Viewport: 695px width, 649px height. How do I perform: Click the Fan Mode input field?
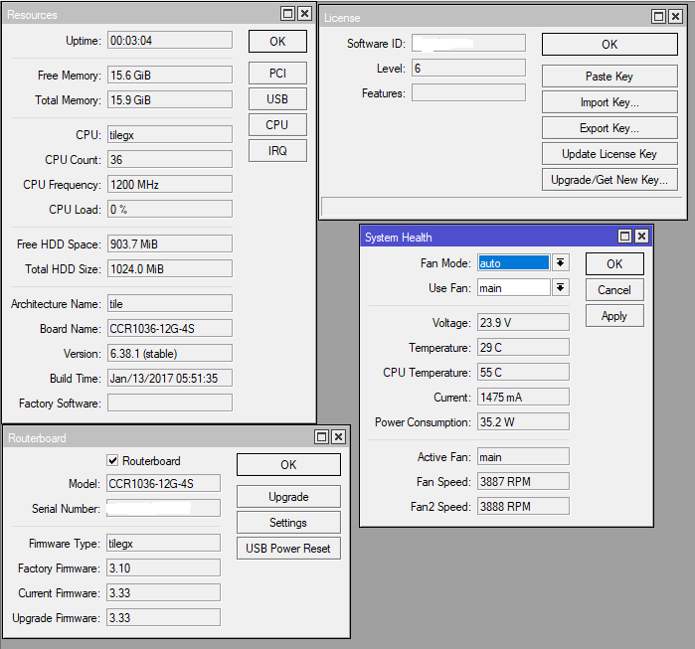(x=513, y=262)
